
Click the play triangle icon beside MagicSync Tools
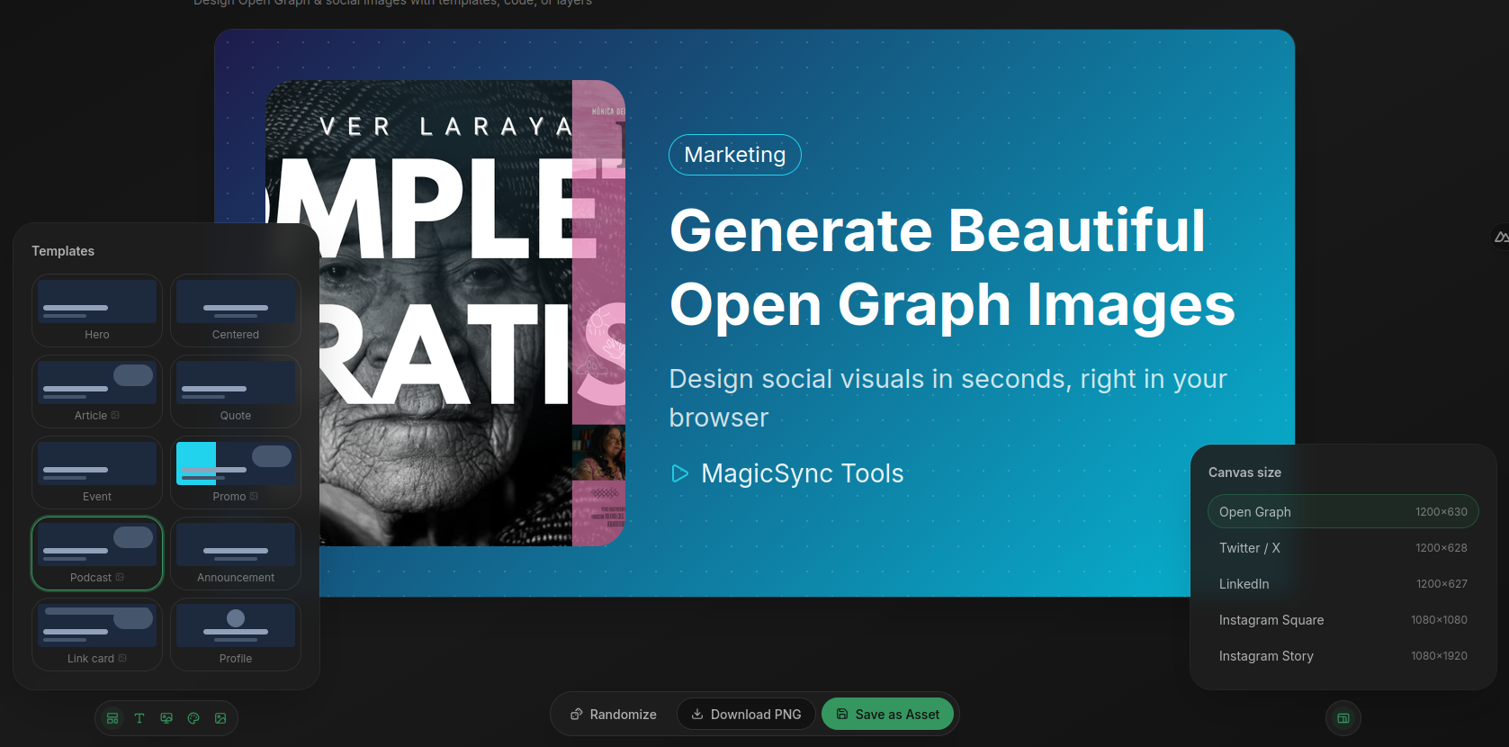(x=680, y=473)
